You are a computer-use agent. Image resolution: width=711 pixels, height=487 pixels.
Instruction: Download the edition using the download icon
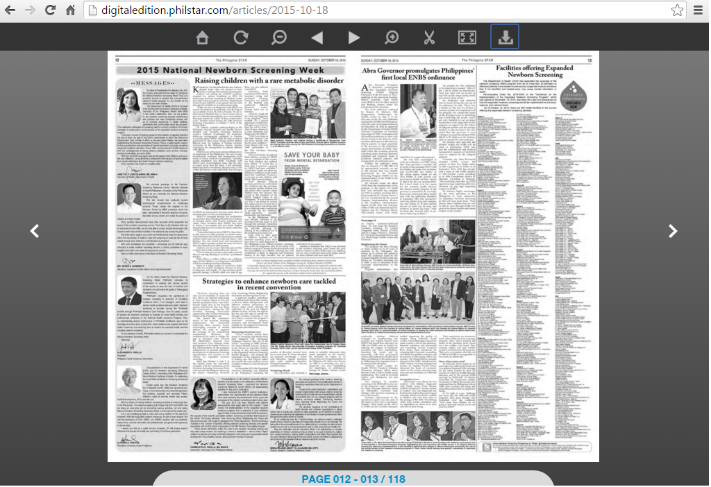coord(505,37)
